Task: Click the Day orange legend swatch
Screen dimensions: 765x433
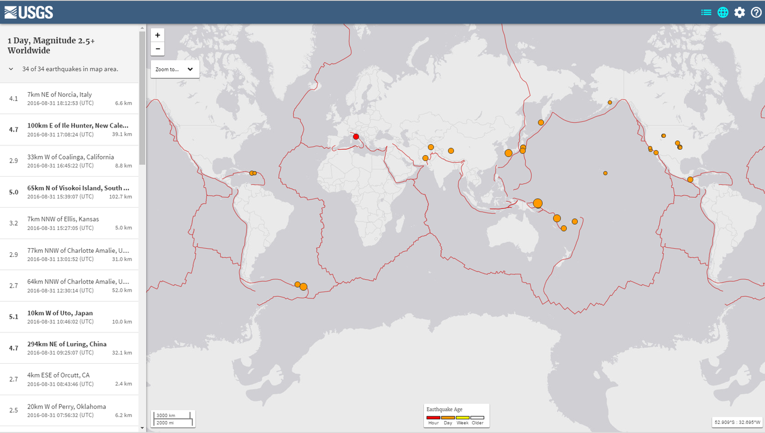Action: pos(448,418)
